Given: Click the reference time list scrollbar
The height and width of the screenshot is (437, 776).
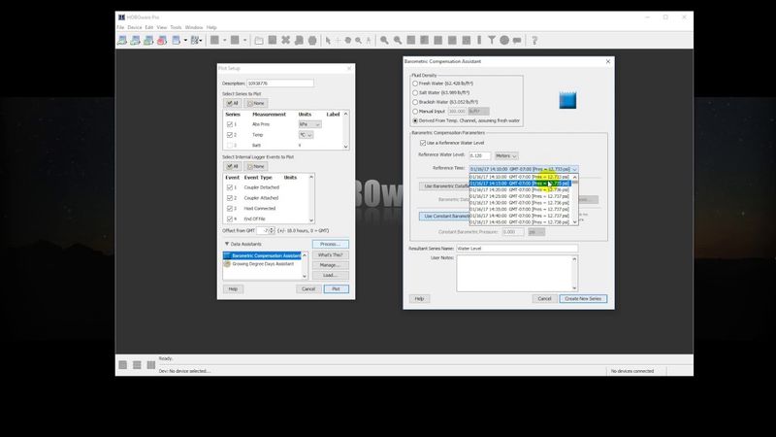Looking at the screenshot, I should coord(574,200).
